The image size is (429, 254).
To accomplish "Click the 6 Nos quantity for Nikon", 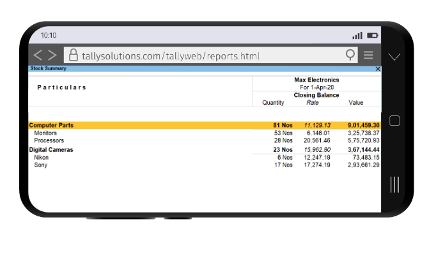I will pyautogui.click(x=285, y=158).
